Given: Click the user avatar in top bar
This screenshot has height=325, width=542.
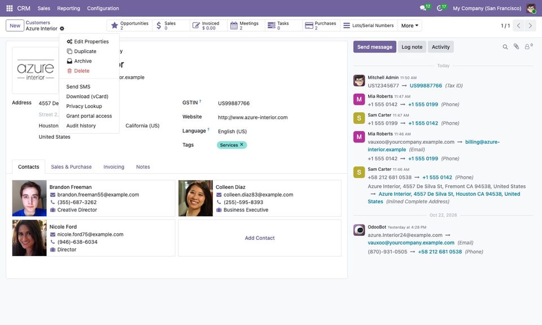Looking at the screenshot, I should pyautogui.click(x=531, y=8).
